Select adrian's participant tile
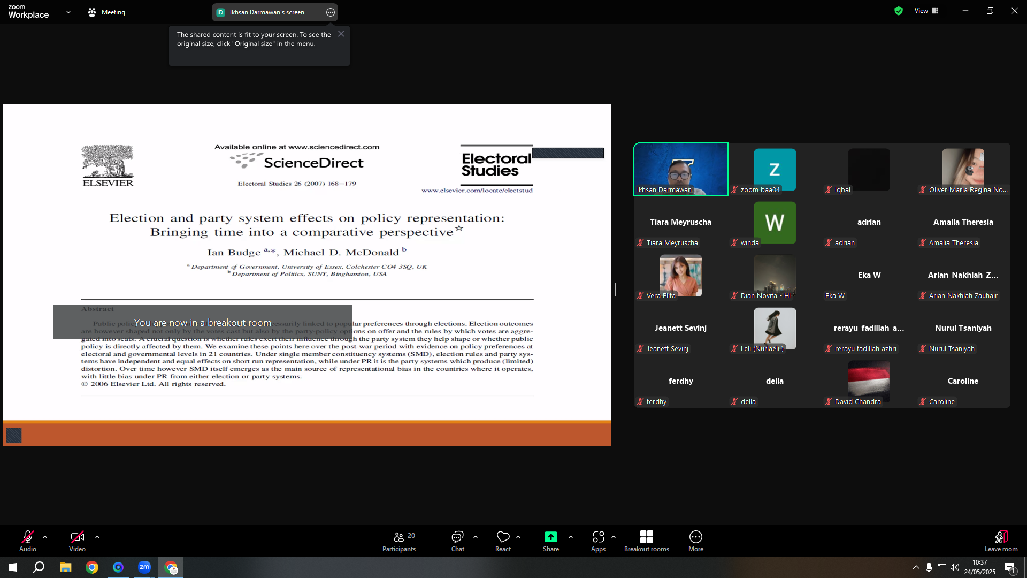This screenshot has width=1027, height=578. pos(869,222)
